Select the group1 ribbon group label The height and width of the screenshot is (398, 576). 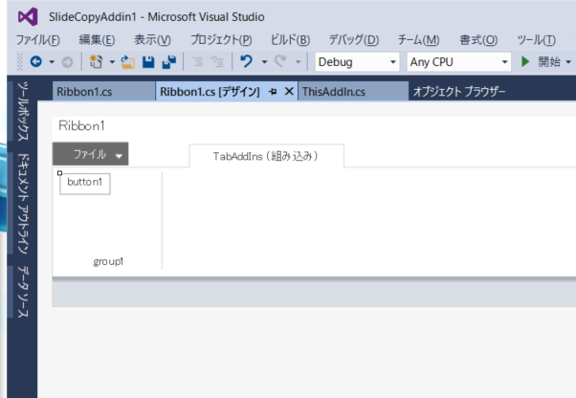click(x=108, y=261)
